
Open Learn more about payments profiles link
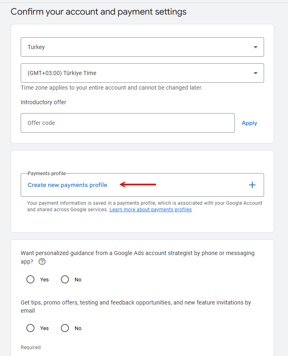pos(150,210)
